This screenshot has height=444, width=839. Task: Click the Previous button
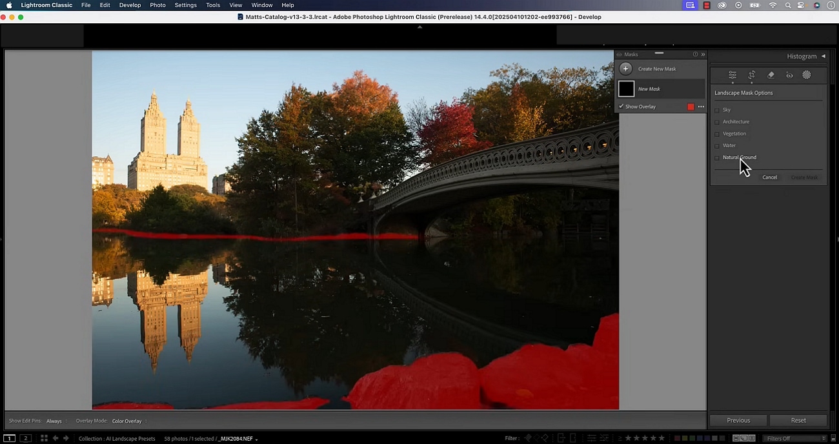(738, 420)
